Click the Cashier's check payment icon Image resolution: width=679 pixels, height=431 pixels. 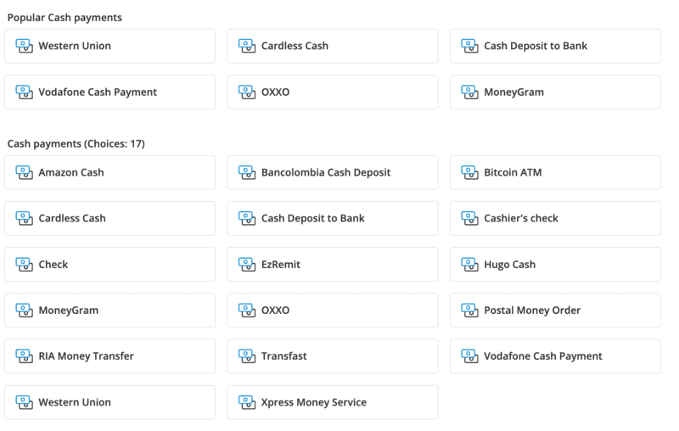[x=469, y=218]
